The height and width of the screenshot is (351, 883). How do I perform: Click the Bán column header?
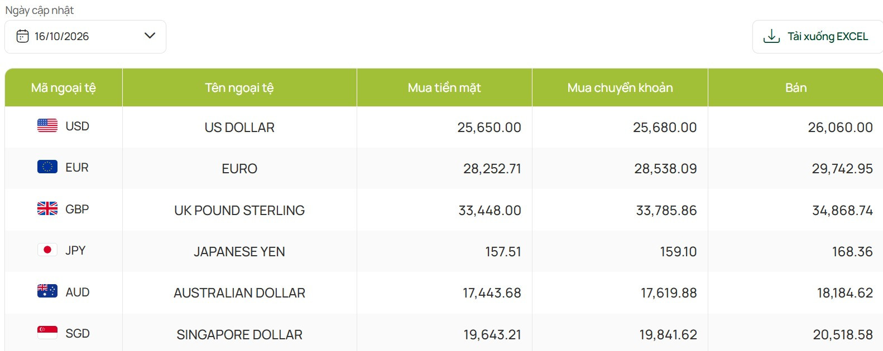[x=796, y=87]
